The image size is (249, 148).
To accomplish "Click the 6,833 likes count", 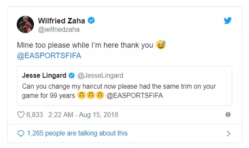I will (x=35, y=115).
